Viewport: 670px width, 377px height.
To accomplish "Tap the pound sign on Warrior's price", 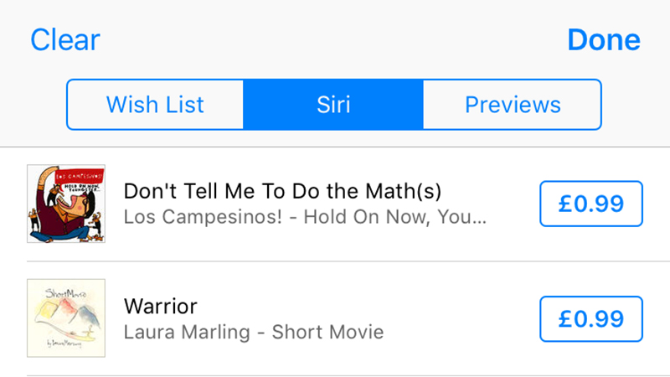I will 565,319.
